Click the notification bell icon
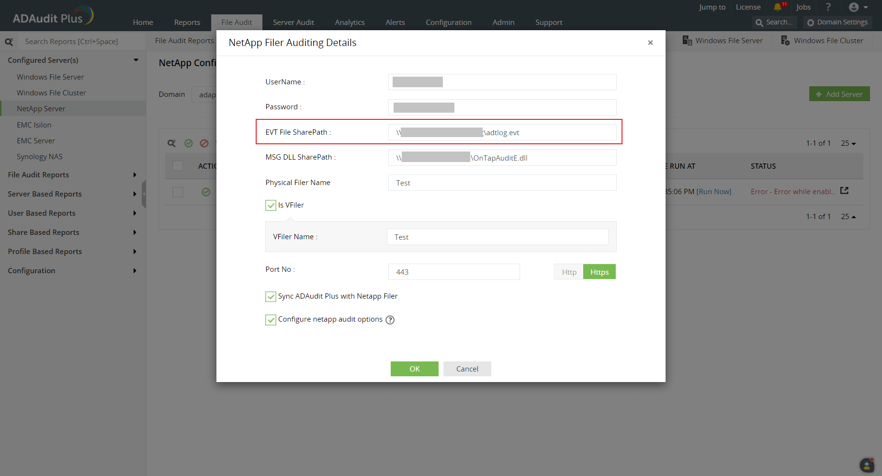The width and height of the screenshot is (882, 476). click(778, 7)
